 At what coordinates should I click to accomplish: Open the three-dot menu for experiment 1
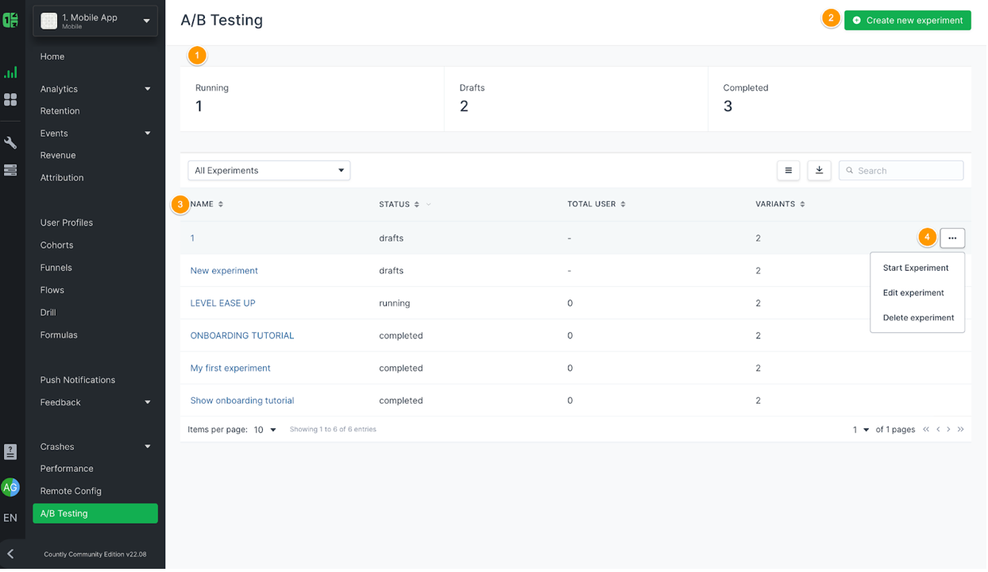pos(953,238)
